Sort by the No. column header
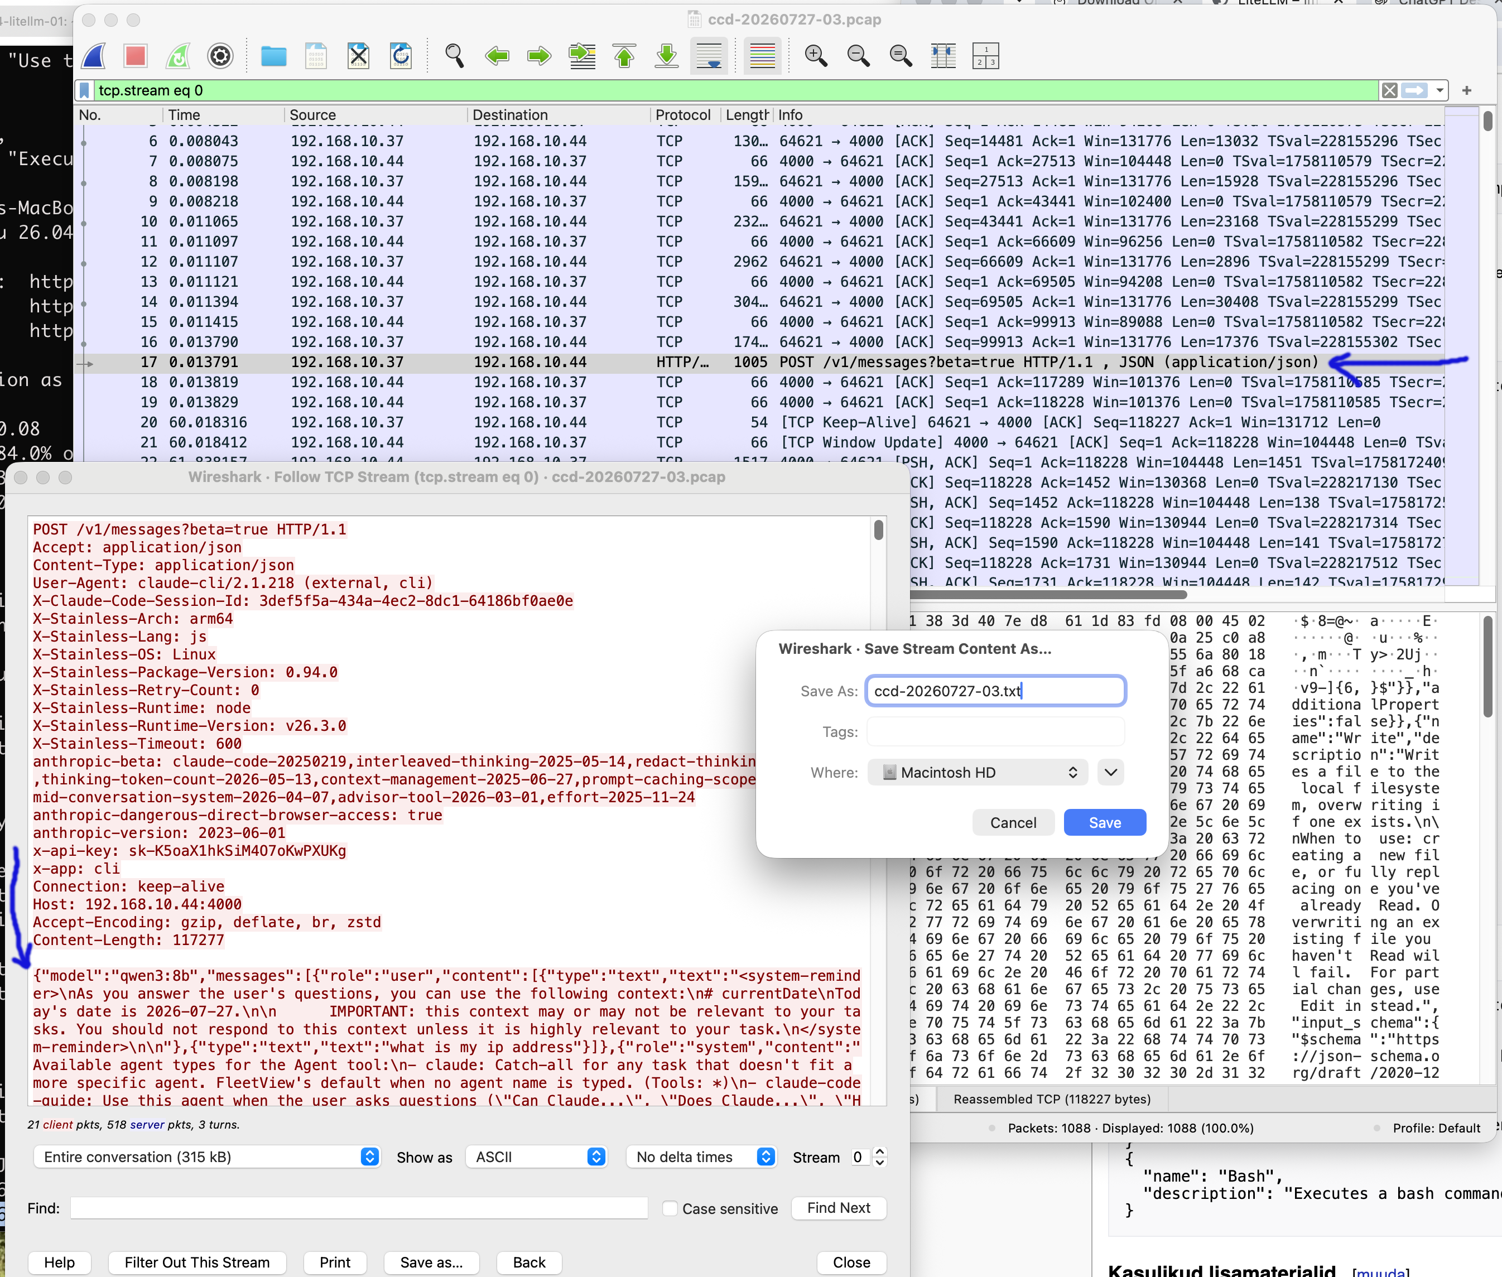 [119, 115]
